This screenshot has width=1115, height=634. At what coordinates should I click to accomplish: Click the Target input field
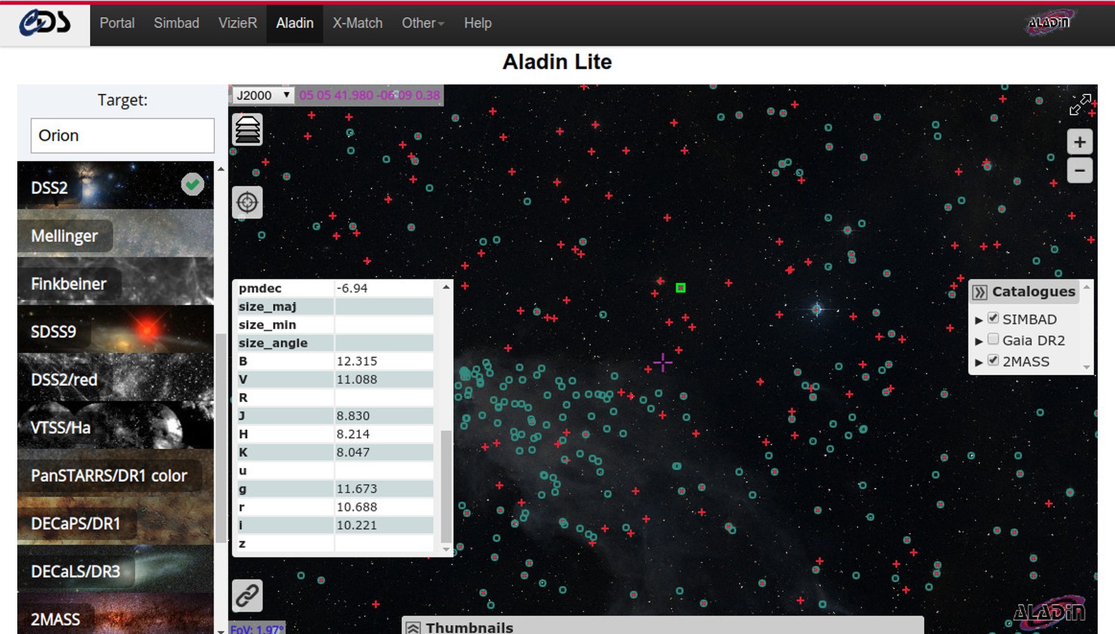click(x=122, y=136)
